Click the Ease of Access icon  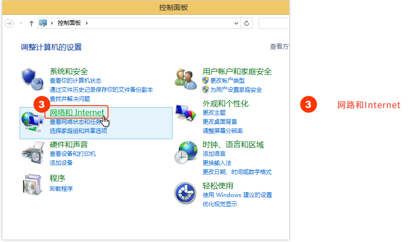pos(185,194)
